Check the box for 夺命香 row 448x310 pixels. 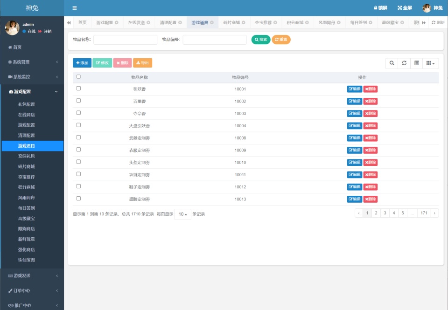[x=78, y=113]
